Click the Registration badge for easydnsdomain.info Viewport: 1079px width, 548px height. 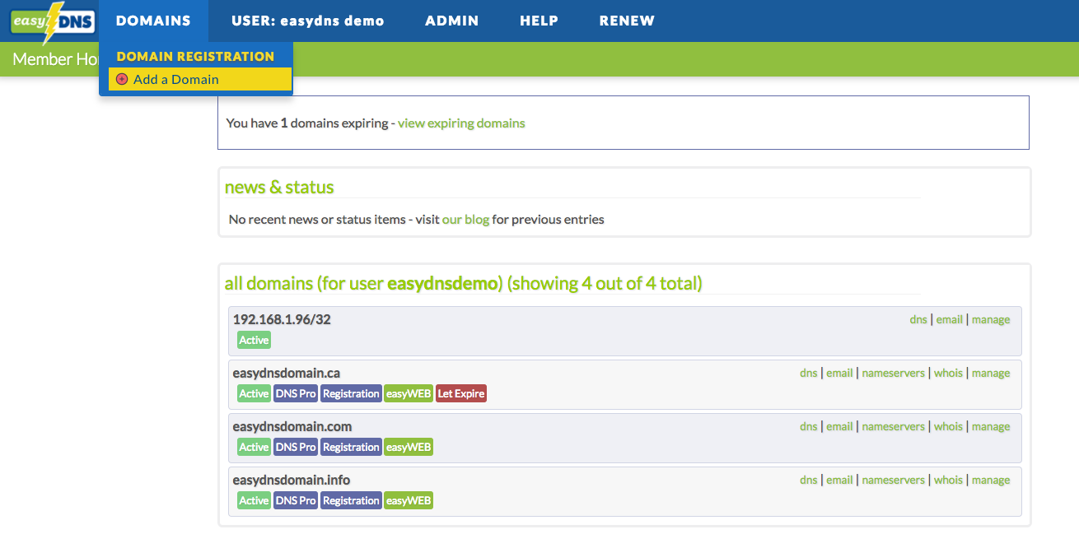(351, 501)
